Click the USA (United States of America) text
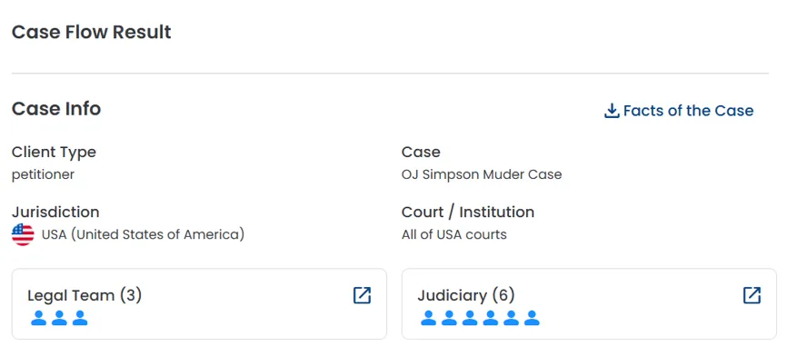The height and width of the screenshot is (346, 787). [x=143, y=234]
